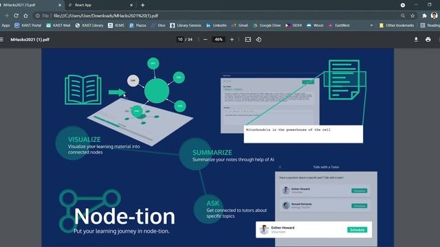
Task: Open a new browser tab
Action: click(x=142, y=5)
